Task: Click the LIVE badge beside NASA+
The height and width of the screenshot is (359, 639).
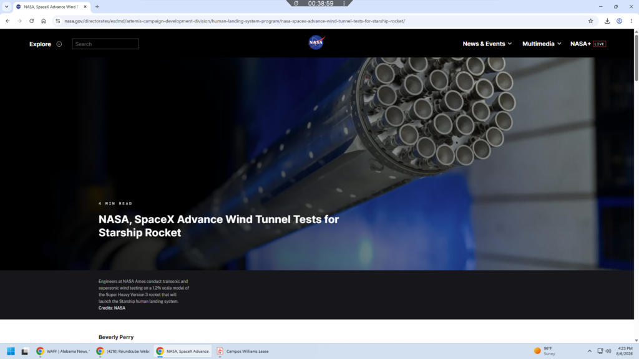Action: (600, 44)
